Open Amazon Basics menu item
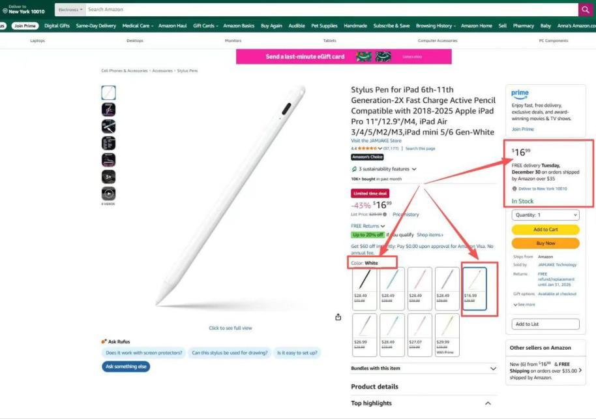 [x=239, y=26]
